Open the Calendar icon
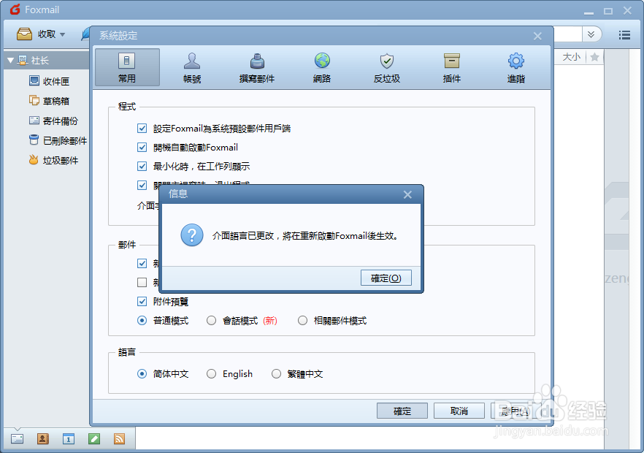Viewport: 644px width, 453px height. [69, 439]
